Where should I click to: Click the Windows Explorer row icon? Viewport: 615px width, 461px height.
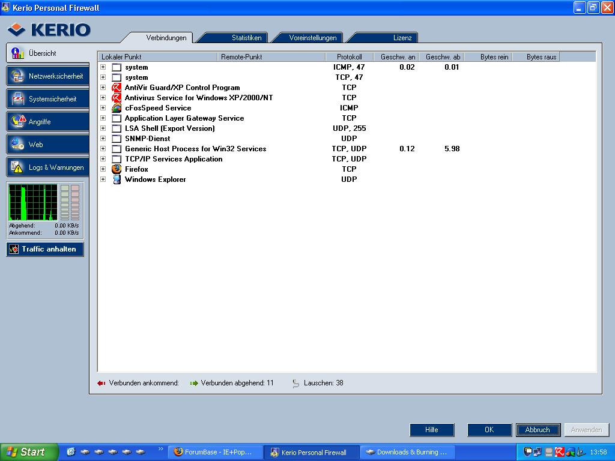117,179
